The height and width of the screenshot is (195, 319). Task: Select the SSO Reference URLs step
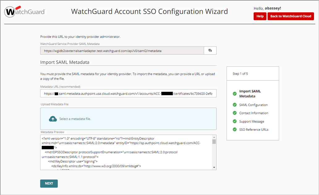253,129
